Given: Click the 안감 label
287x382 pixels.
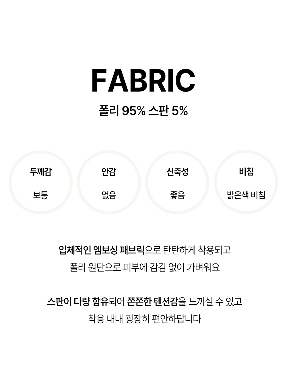Looking at the screenshot, I should click(x=109, y=172).
